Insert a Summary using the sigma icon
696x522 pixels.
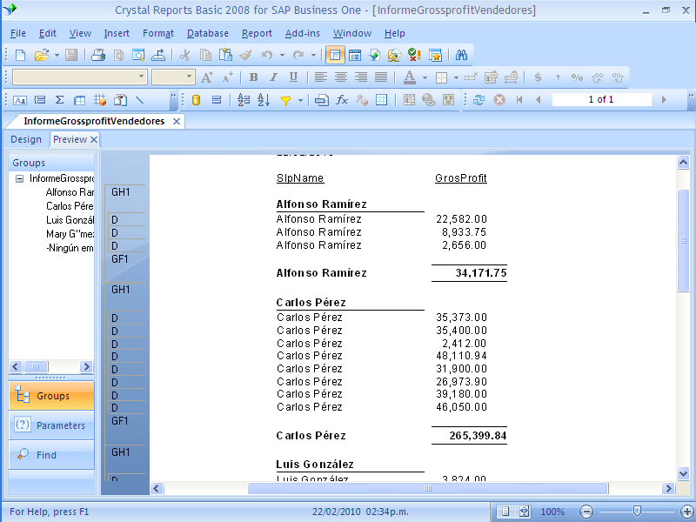[58, 100]
